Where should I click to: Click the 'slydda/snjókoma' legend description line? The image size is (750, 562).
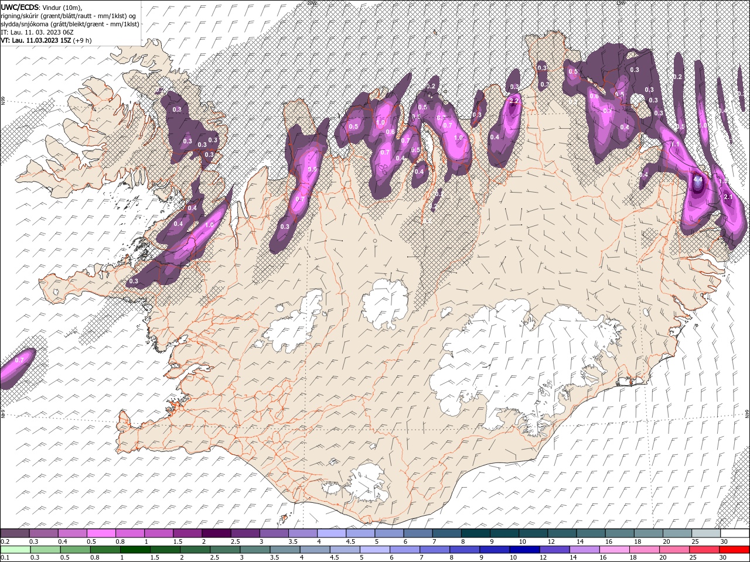(70, 24)
